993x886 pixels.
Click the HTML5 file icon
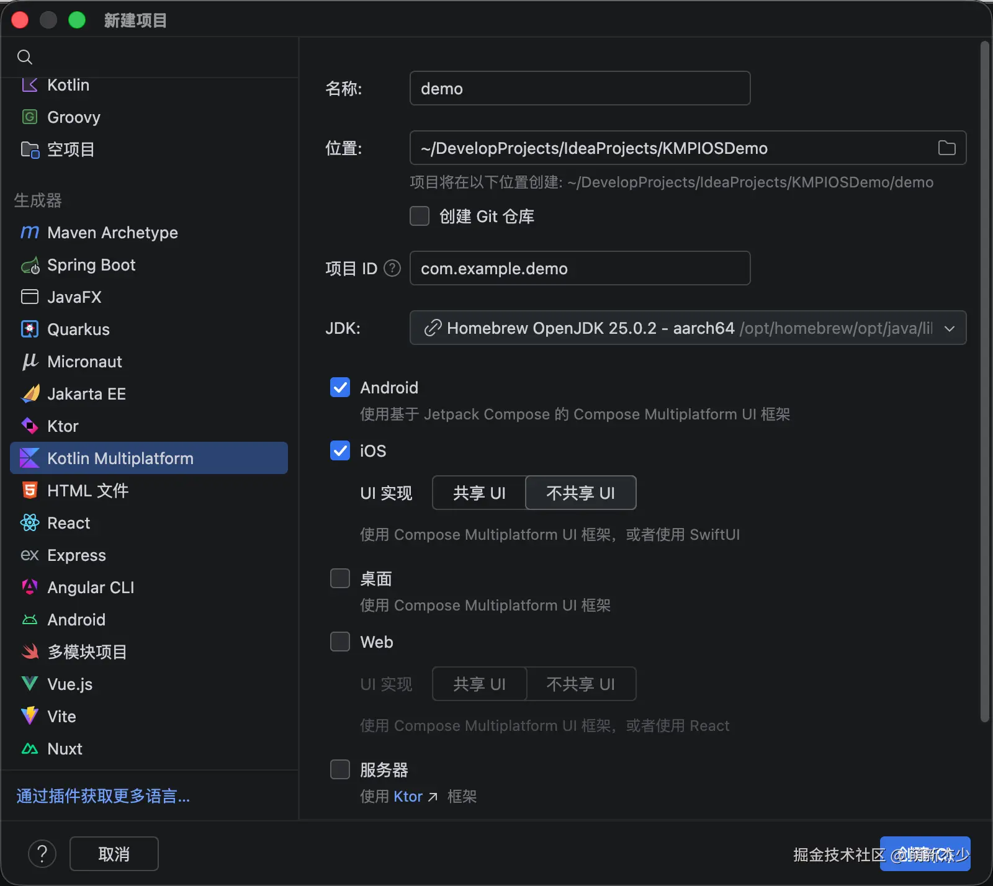tap(30, 491)
